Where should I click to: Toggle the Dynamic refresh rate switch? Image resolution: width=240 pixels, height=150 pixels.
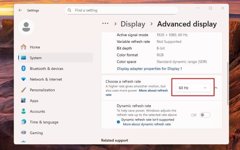pyautogui.click(x=205, y=115)
